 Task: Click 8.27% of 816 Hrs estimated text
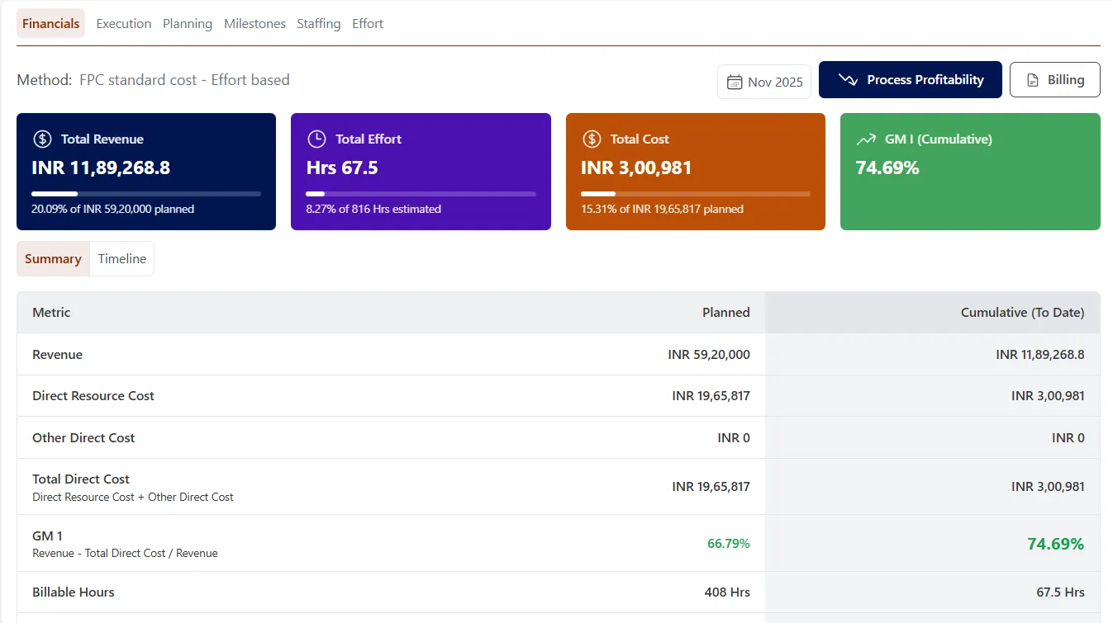click(373, 209)
